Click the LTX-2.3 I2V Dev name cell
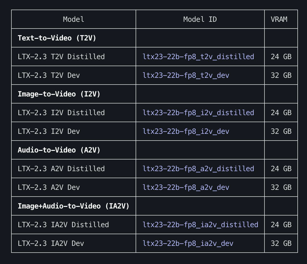The height and width of the screenshot is (264, 307). [49, 131]
